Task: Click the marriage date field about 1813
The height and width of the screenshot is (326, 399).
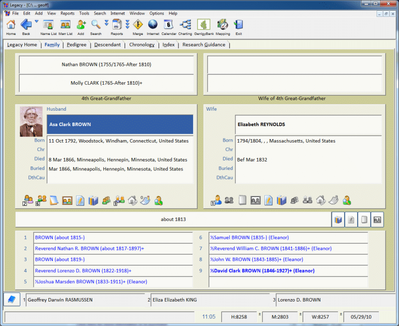Action: coord(173,219)
